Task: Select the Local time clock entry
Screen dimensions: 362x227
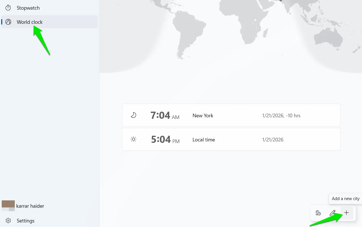Action: [231, 139]
